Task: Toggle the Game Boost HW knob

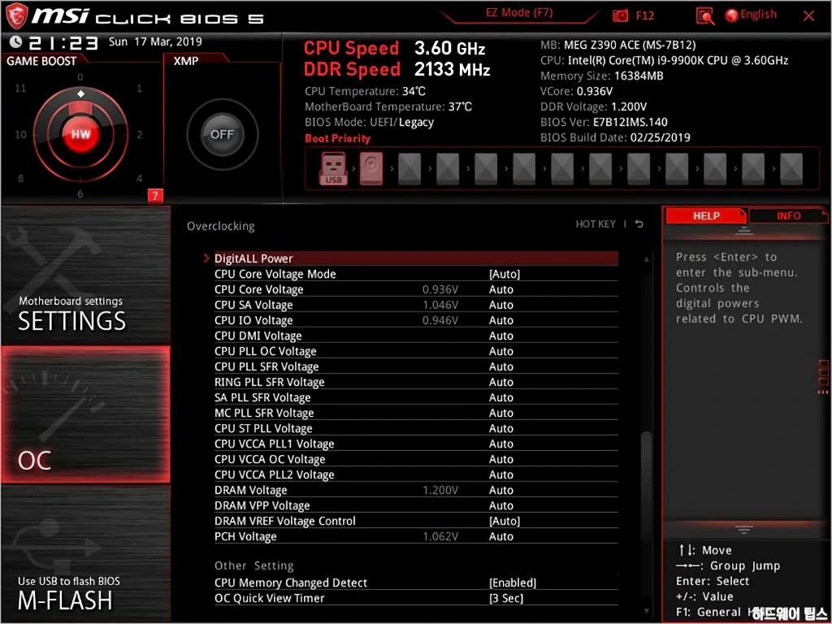Action: tap(80, 134)
